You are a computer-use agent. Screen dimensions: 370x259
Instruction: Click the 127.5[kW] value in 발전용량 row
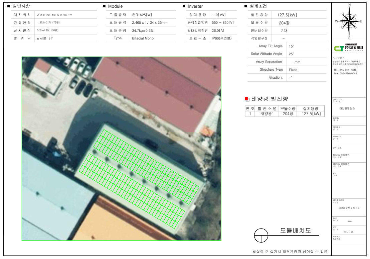[x=287, y=15]
